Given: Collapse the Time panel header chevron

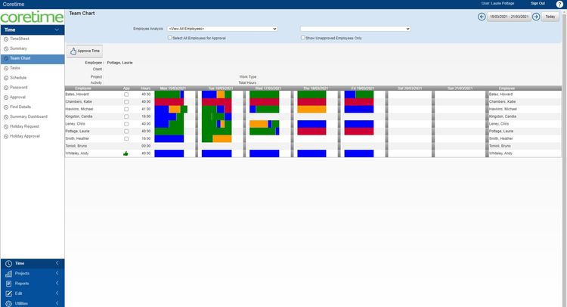Looking at the screenshot, I should [x=57, y=29].
